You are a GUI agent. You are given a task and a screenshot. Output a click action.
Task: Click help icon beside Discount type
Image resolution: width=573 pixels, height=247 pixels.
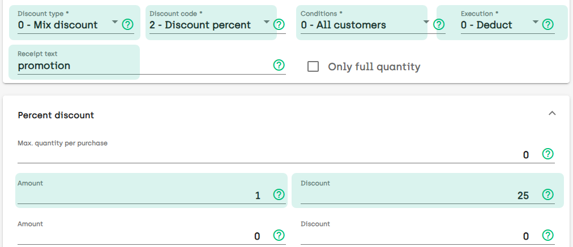[128, 24]
